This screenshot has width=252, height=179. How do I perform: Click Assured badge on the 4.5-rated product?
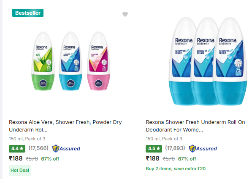pos(203,148)
